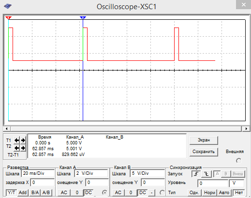The height and width of the screenshot is (198, 251).
Task: Set Канал B coupling to 0
Action: tap(131, 192)
